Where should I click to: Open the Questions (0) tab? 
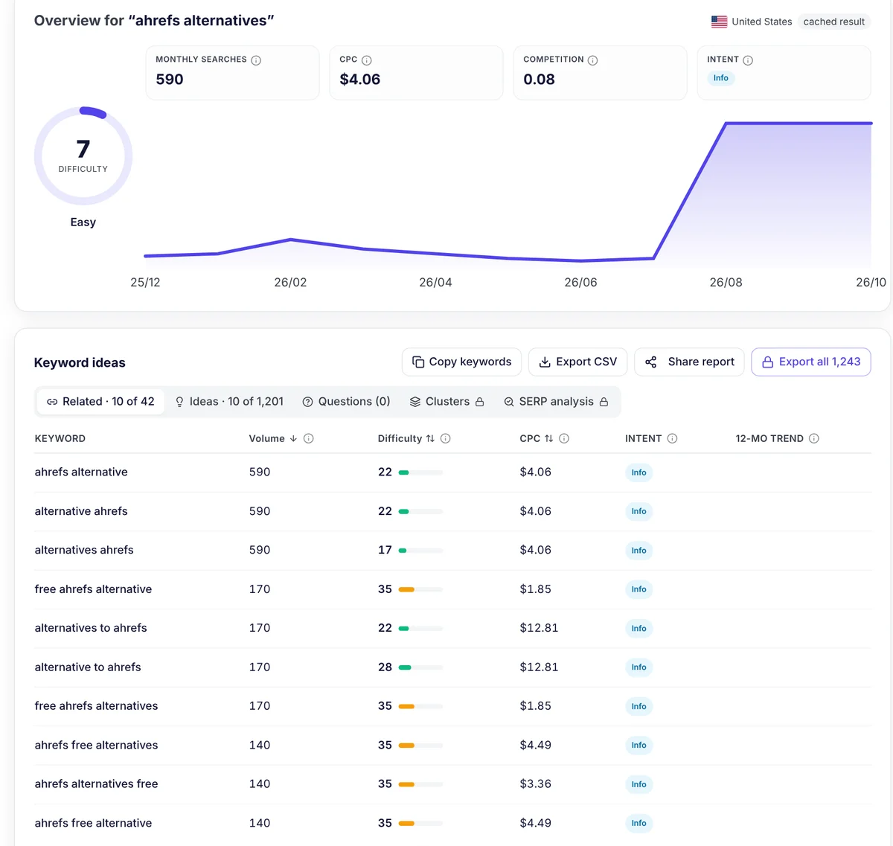[346, 402]
